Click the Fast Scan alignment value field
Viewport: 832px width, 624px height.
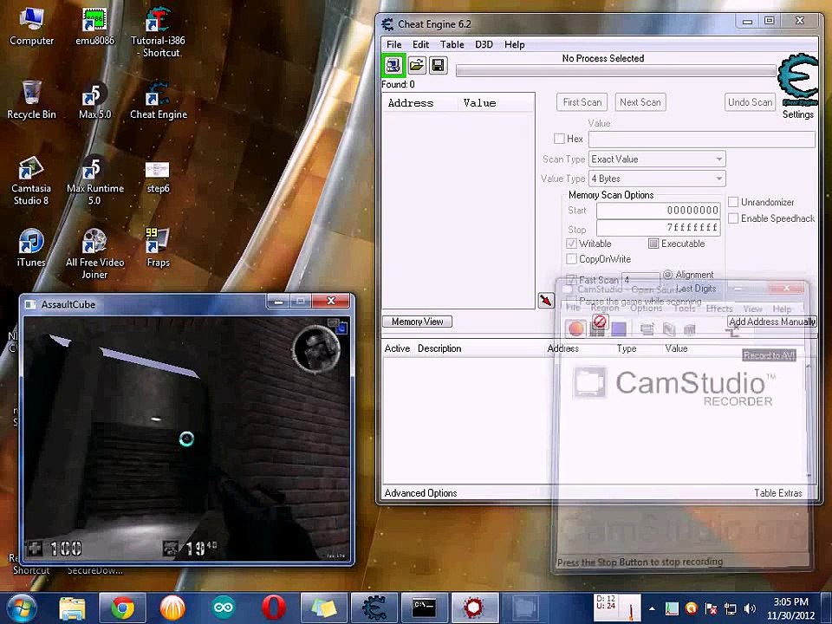[x=641, y=279]
